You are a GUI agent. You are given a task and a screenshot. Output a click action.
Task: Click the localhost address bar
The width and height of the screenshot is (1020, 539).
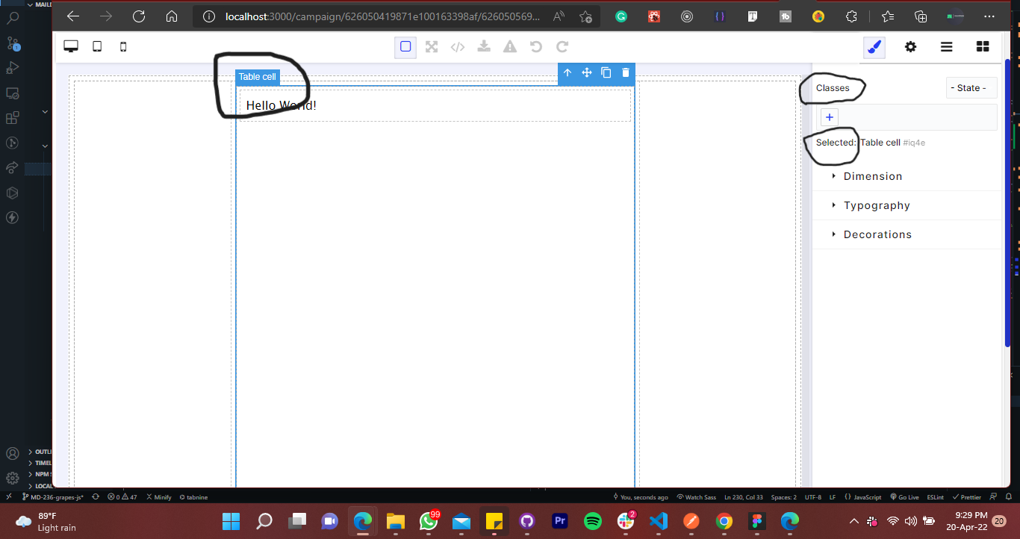[382, 16]
